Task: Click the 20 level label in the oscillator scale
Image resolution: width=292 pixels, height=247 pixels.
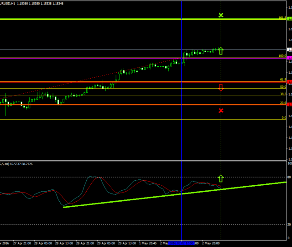Action: tap(289, 225)
